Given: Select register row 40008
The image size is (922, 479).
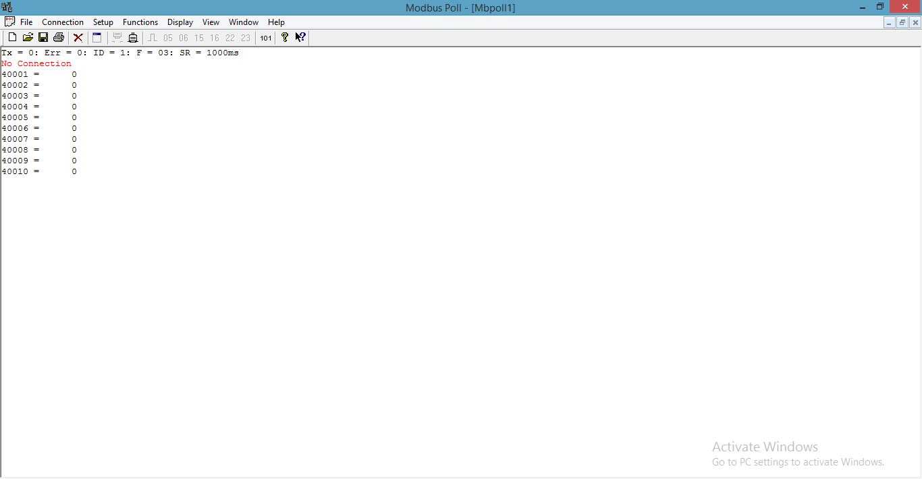Looking at the screenshot, I should point(39,150).
